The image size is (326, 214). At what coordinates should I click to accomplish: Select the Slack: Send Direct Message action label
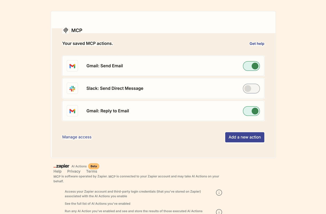(115, 88)
